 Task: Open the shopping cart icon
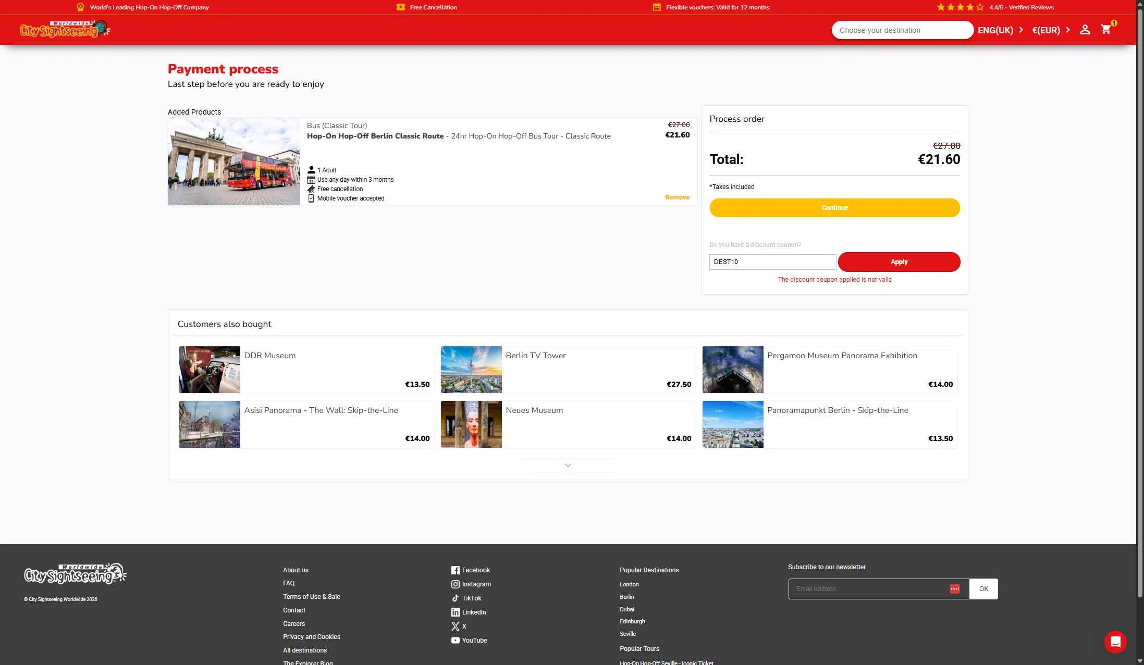click(1106, 30)
